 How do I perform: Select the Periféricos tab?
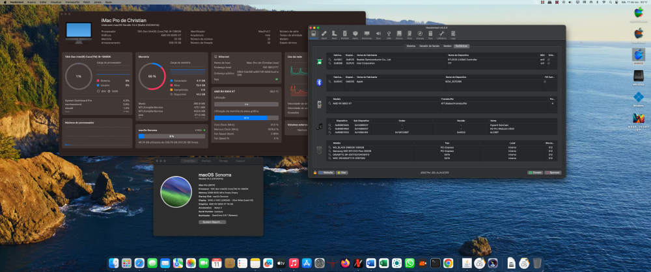pos(462,46)
